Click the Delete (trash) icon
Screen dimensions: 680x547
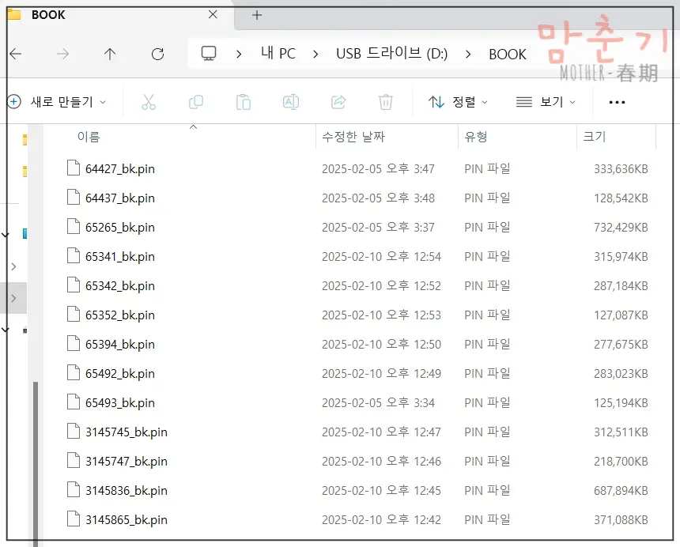385,101
